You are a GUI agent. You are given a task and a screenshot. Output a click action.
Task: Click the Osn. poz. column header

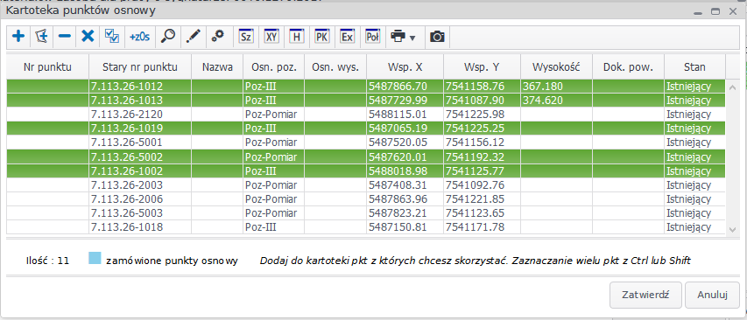click(x=274, y=67)
